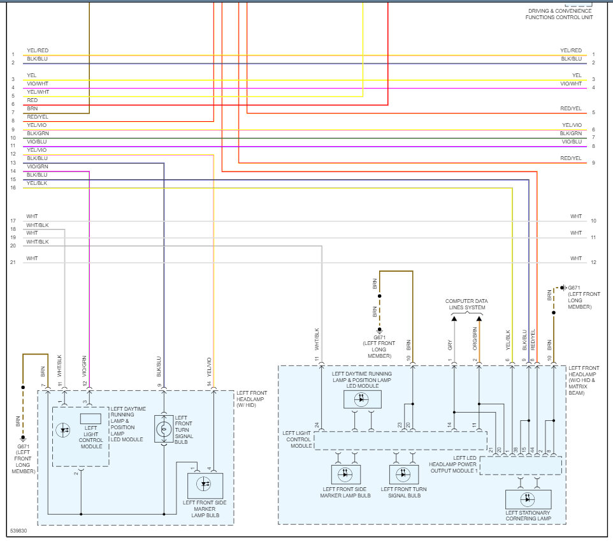Image resolution: width=613 pixels, height=544 pixels.
Task: Click the arrowhead on the GRY computer data line
Action: pyautogui.click(x=454, y=319)
